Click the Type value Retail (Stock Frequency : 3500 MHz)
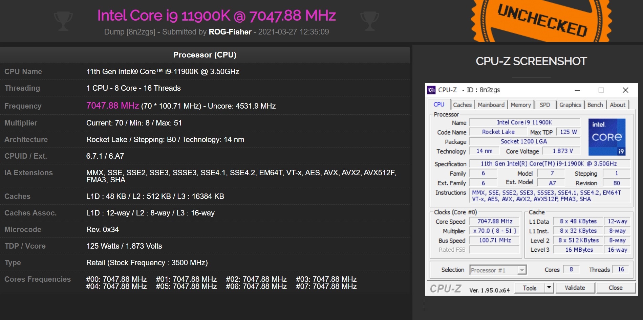 (147, 262)
